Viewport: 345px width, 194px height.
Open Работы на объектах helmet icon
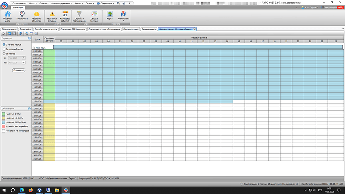(x=36, y=16)
